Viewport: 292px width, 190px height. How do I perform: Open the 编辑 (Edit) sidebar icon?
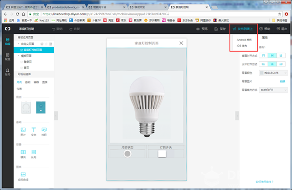point(7,41)
